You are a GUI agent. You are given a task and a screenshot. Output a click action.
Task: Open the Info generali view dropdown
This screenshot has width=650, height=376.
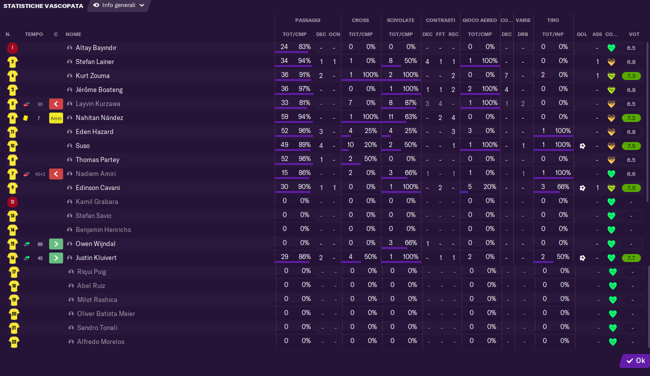point(119,5)
